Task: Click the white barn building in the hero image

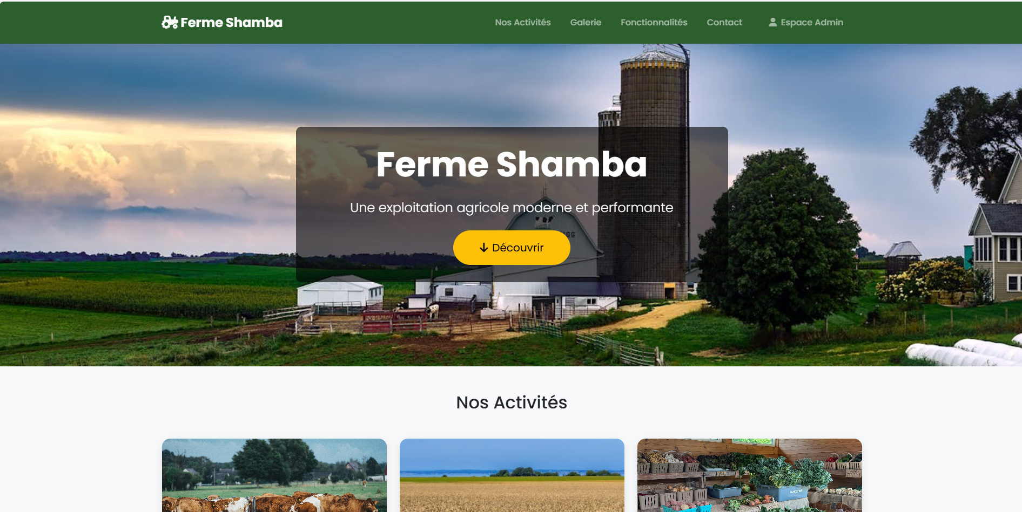Action: click(x=340, y=292)
